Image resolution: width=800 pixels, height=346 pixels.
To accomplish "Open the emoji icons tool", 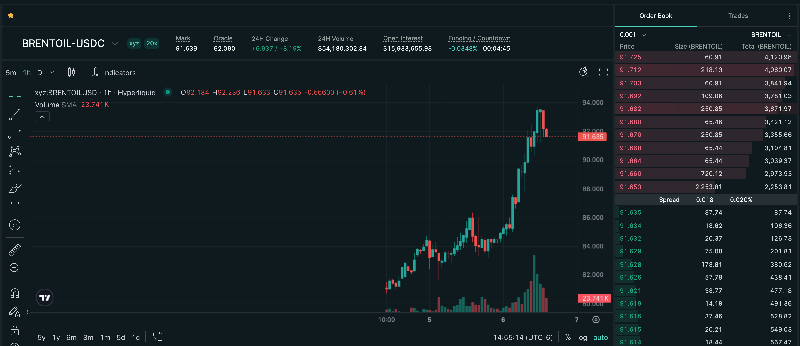I will (x=15, y=225).
